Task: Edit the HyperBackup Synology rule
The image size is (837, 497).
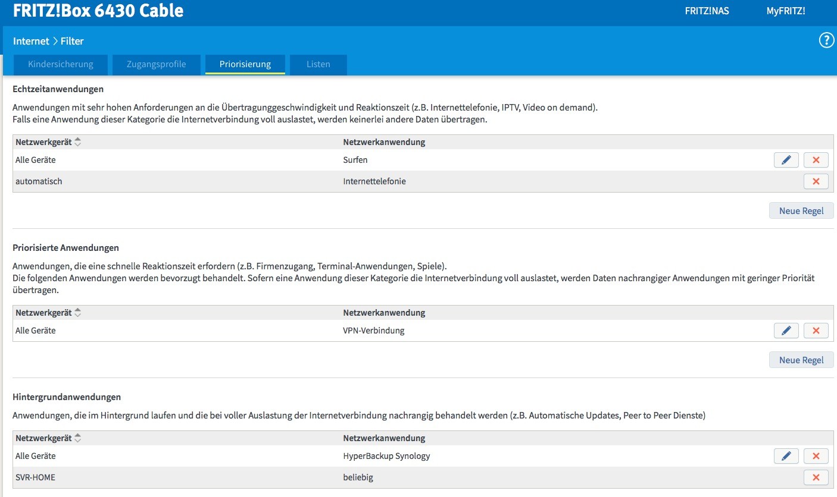Action: (x=786, y=456)
